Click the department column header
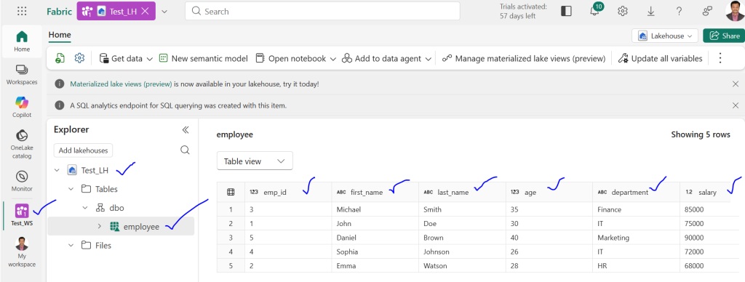Screen dimensions: 745x282 pos(636,193)
